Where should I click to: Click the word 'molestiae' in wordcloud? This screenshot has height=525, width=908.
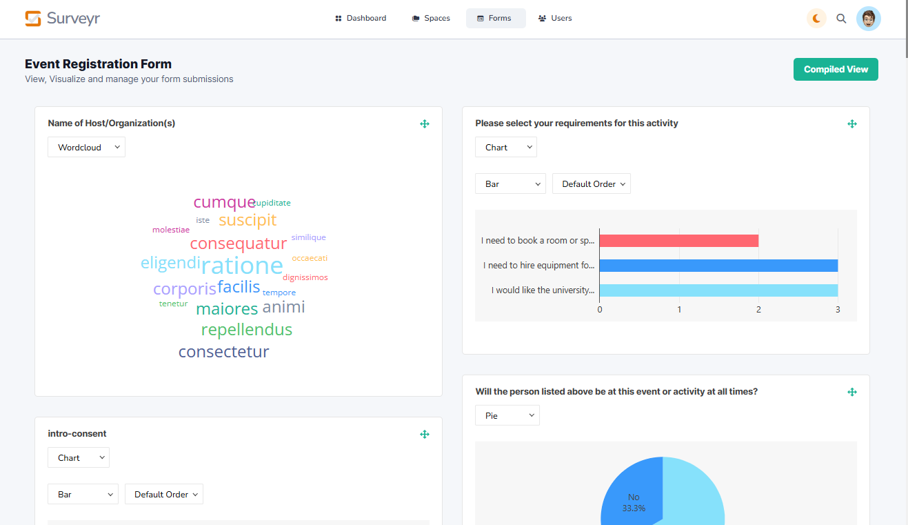pos(171,230)
